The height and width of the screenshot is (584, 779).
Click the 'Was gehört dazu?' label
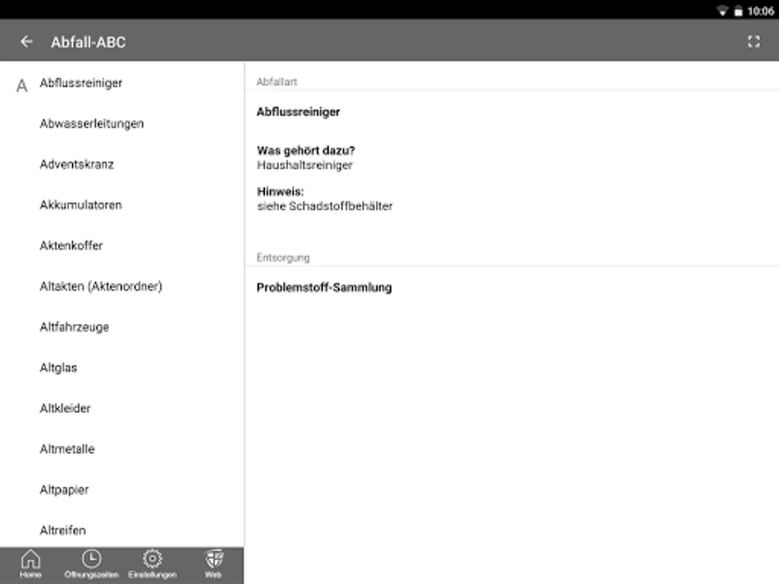point(306,151)
